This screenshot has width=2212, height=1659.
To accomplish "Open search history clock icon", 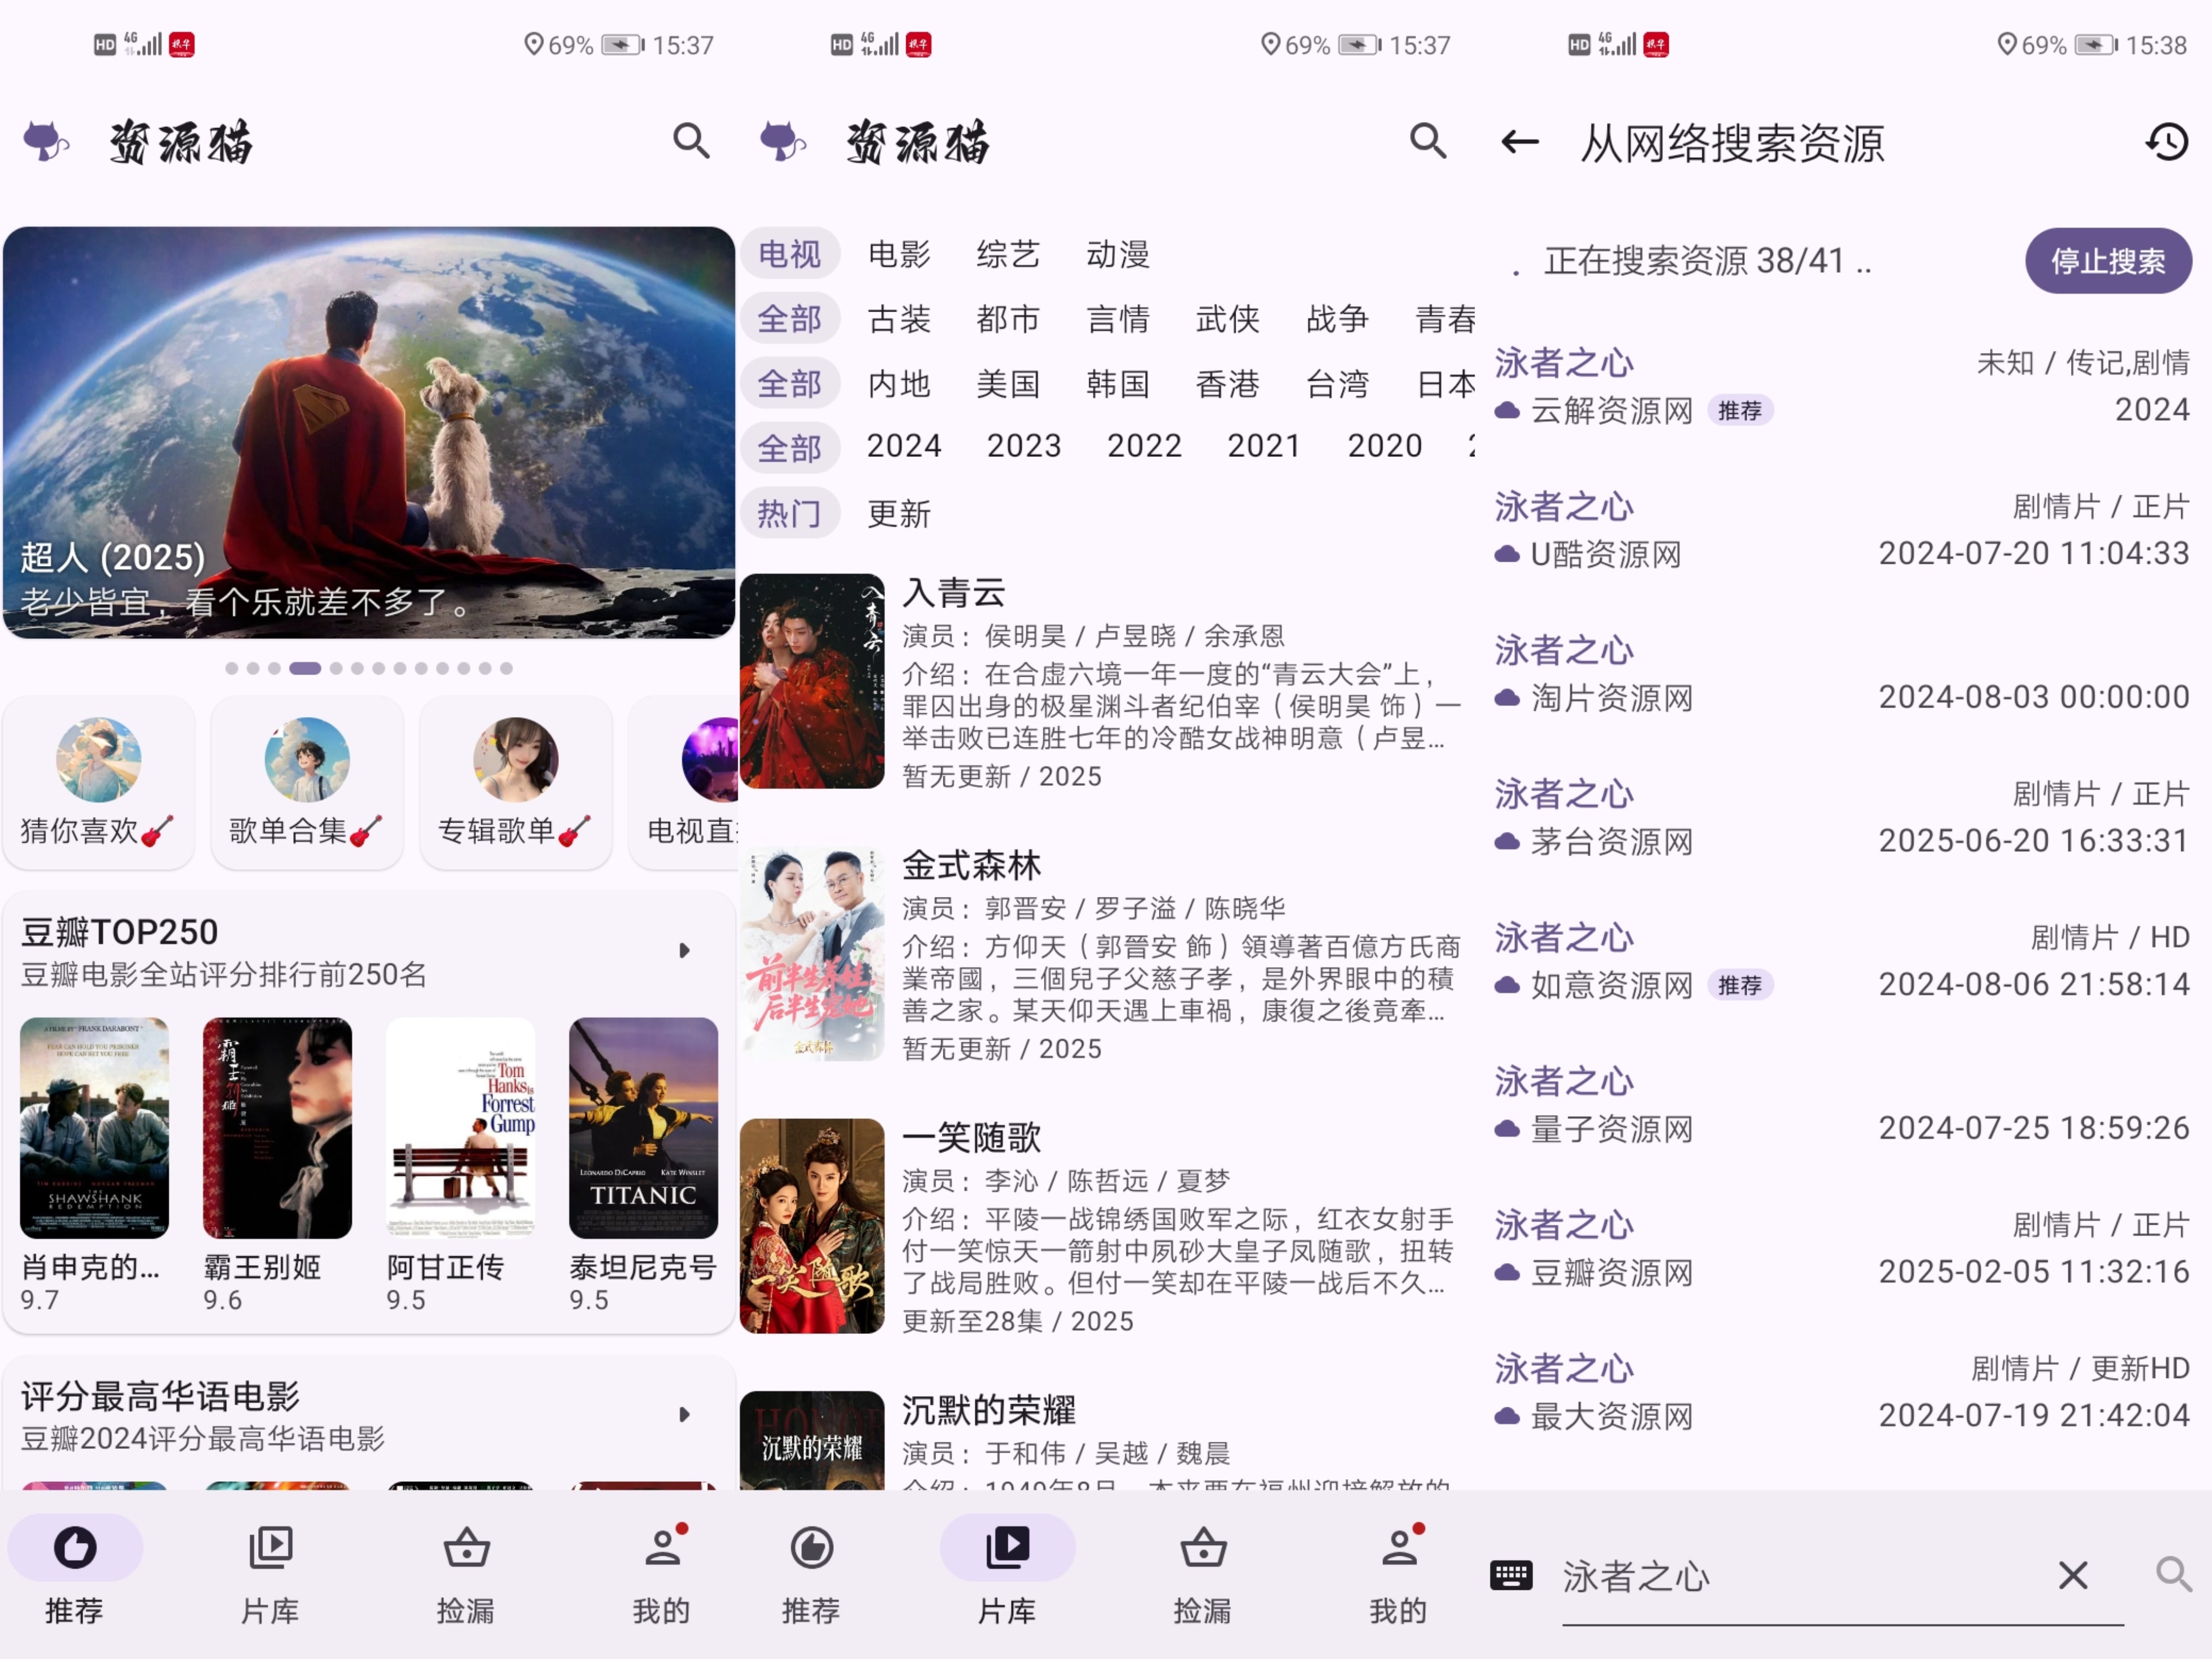I will tap(2166, 142).
